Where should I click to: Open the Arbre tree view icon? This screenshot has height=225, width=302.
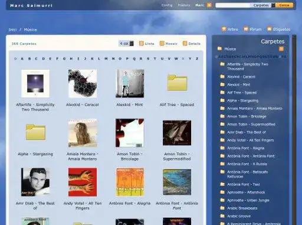[x=224, y=29]
